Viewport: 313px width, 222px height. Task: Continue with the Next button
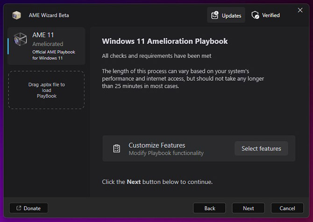(x=249, y=208)
